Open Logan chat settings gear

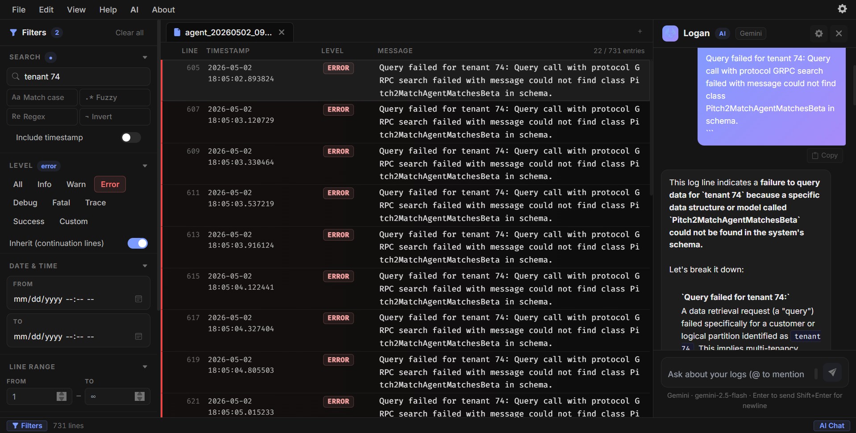pos(819,33)
